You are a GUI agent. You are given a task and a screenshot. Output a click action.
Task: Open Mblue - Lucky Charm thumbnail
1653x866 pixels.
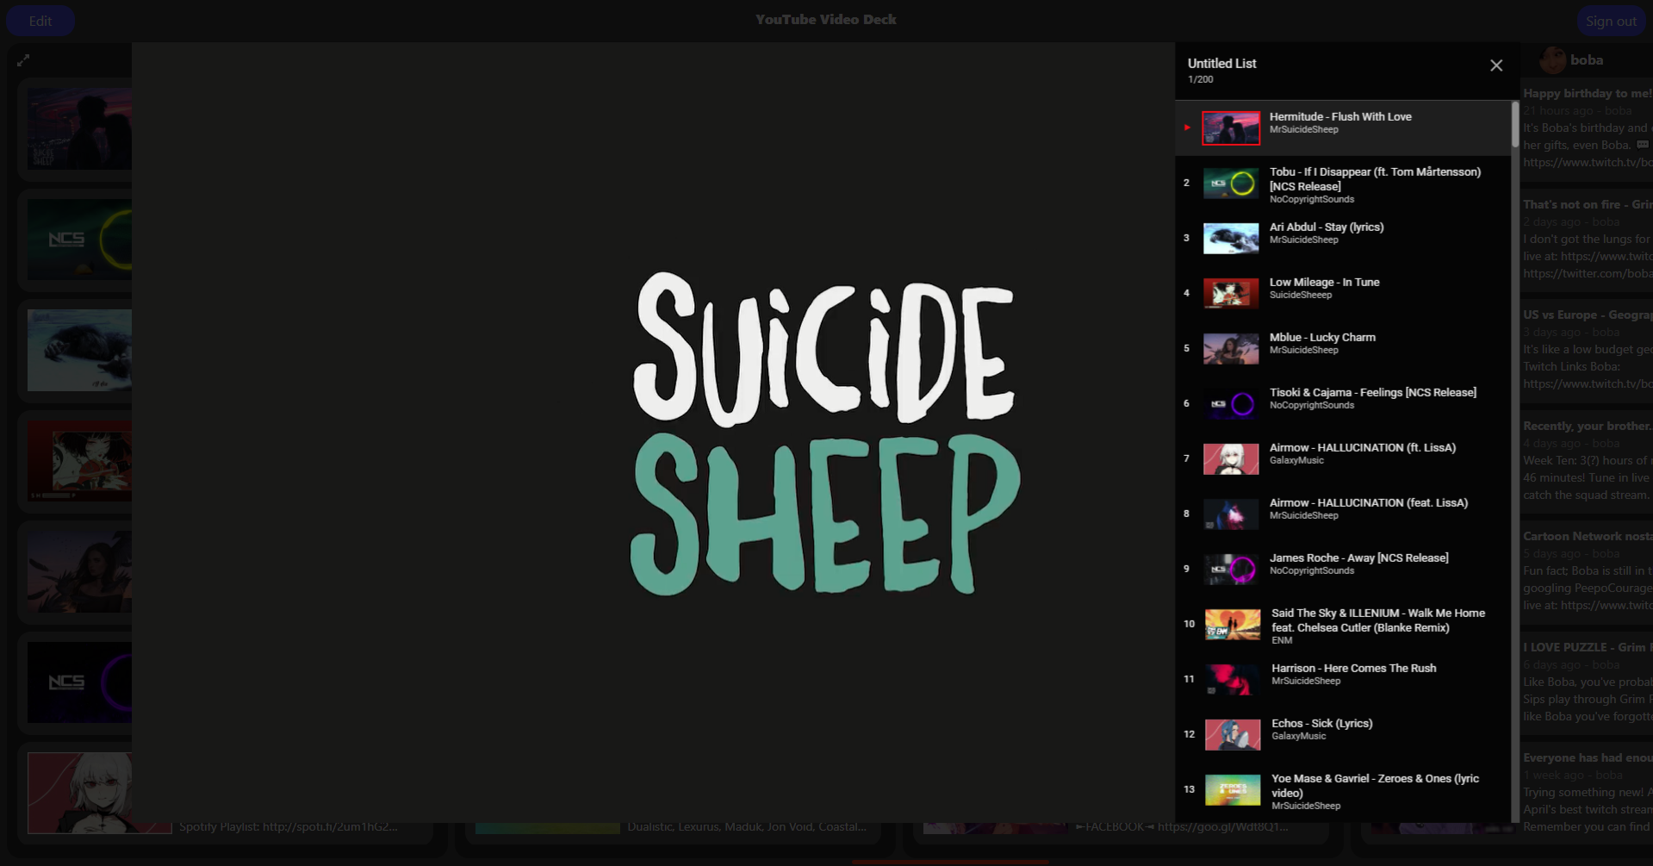[1230, 349]
